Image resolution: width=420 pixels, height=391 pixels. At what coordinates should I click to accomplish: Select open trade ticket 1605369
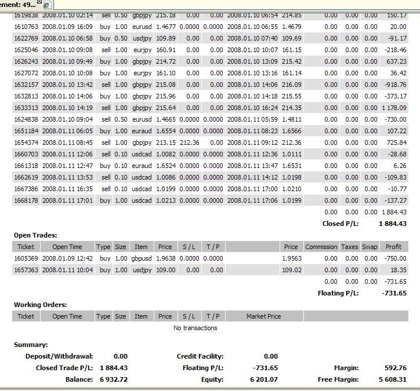pyautogui.click(x=26, y=258)
